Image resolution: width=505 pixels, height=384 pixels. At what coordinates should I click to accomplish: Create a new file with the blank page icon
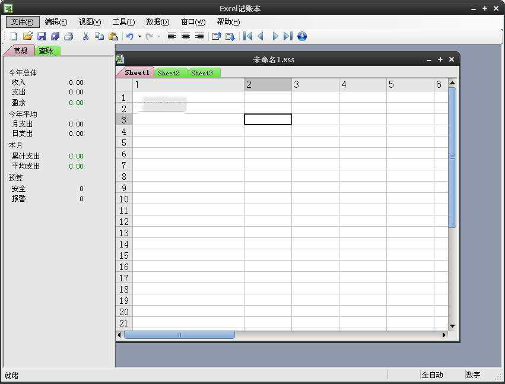14,36
